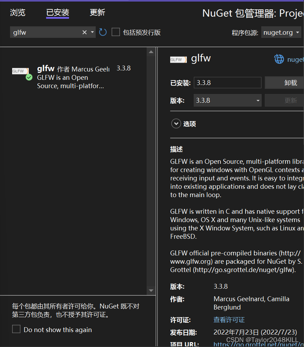Click the 卸载 uninstall button
This screenshot has width=304, height=347.
coord(285,83)
